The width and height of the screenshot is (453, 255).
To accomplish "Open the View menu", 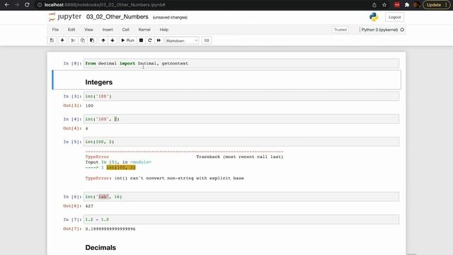I will 88,30.
